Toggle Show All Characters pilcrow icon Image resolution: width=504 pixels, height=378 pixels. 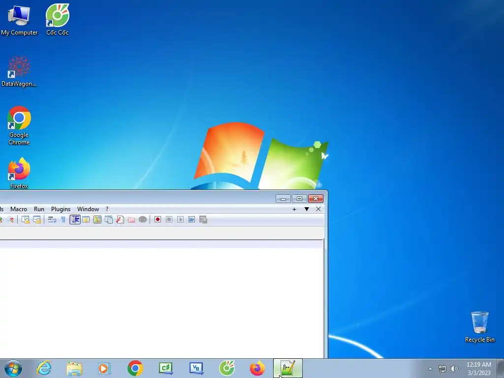coord(63,220)
